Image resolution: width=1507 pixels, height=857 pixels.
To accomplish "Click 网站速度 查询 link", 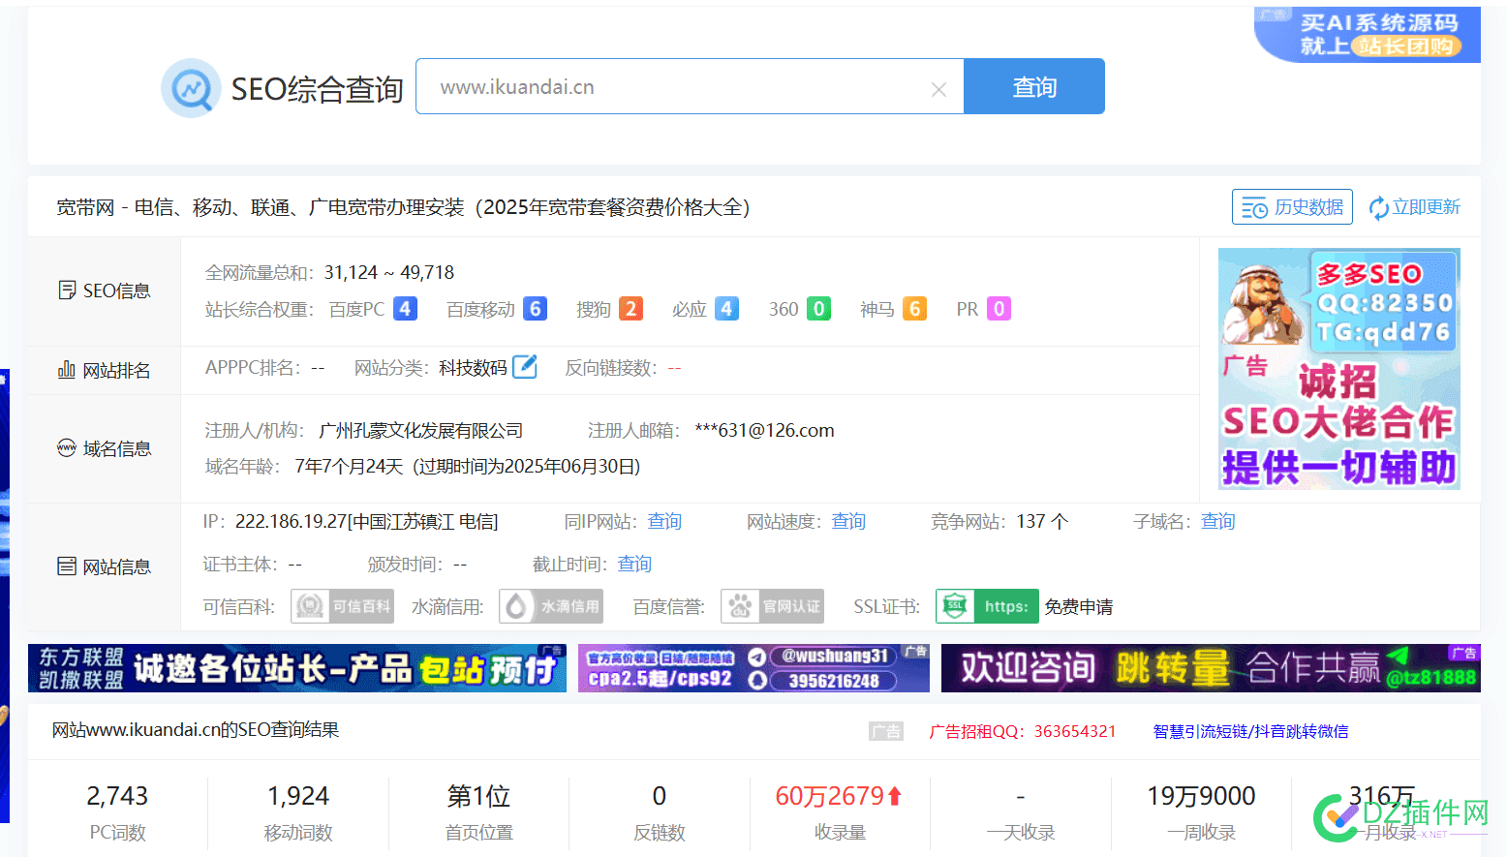I will [x=848, y=521].
